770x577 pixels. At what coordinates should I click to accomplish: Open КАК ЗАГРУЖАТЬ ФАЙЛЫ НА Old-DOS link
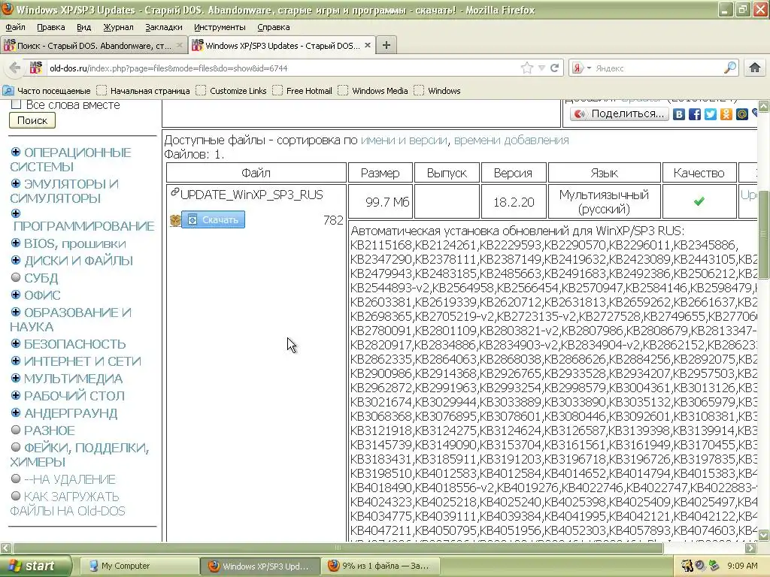(x=68, y=504)
